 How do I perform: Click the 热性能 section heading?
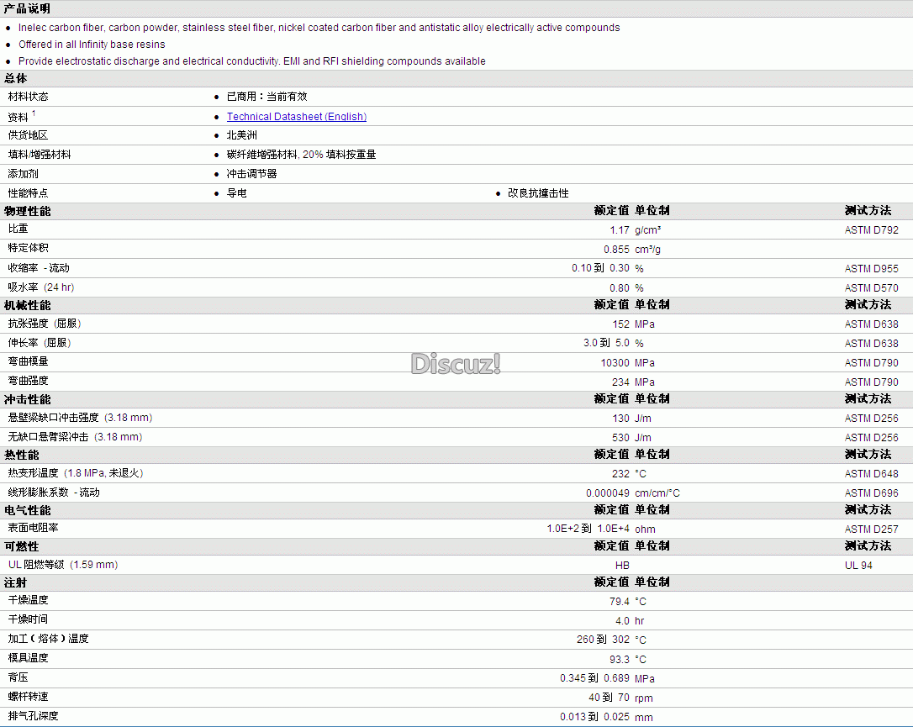(22, 456)
